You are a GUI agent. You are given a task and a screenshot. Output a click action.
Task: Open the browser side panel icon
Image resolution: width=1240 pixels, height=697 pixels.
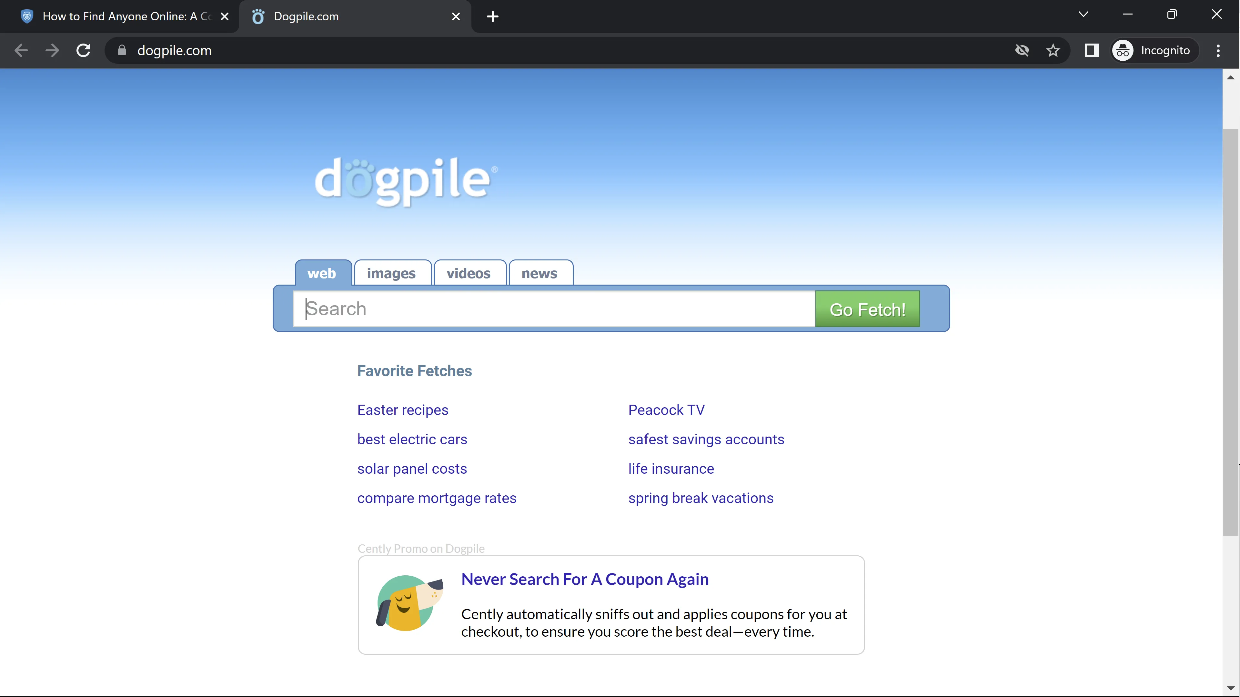tap(1091, 51)
